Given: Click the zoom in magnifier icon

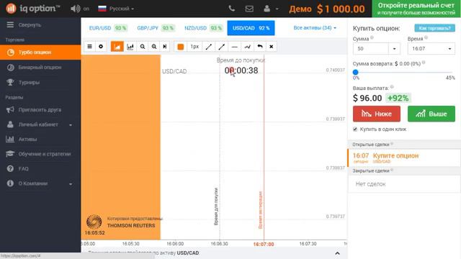Looking at the screenshot, I should pyautogui.click(x=153, y=46).
